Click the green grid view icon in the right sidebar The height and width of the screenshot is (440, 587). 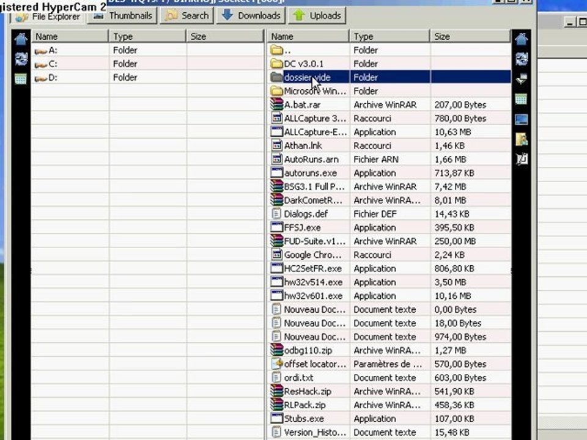[521, 99]
